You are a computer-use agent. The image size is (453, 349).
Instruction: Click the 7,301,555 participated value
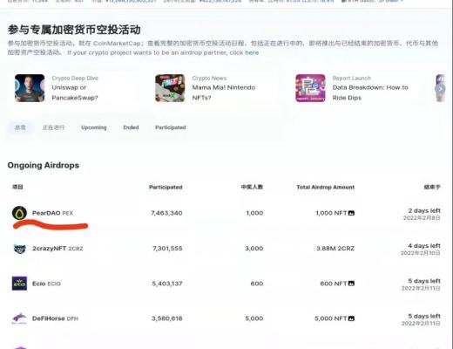(x=167, y=249)
